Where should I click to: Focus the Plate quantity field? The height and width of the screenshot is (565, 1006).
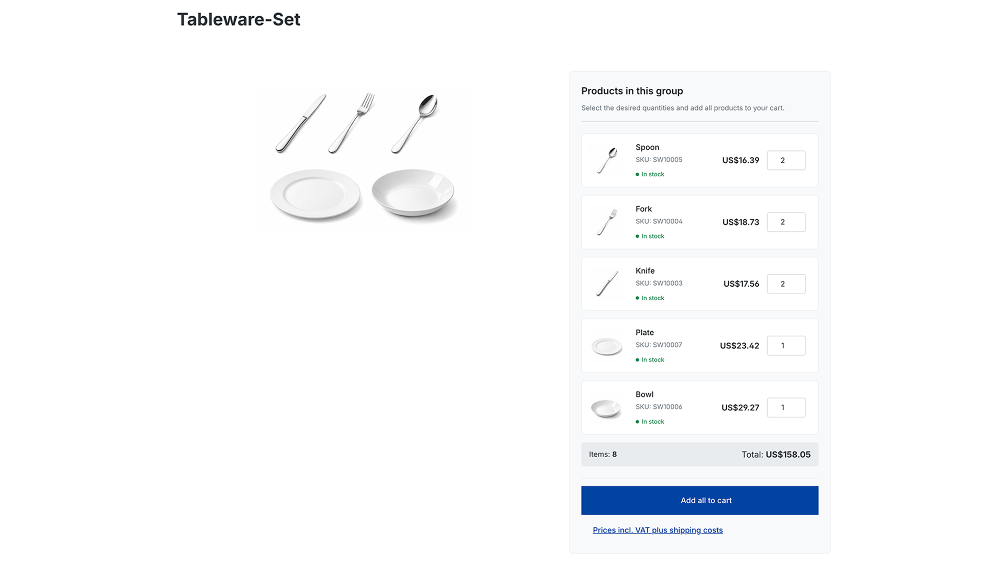(786, 346)
